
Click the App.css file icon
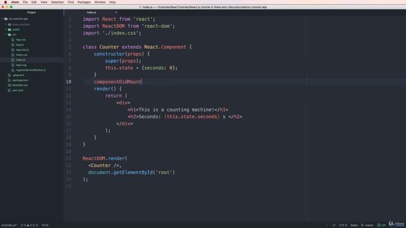click(13, 39)
